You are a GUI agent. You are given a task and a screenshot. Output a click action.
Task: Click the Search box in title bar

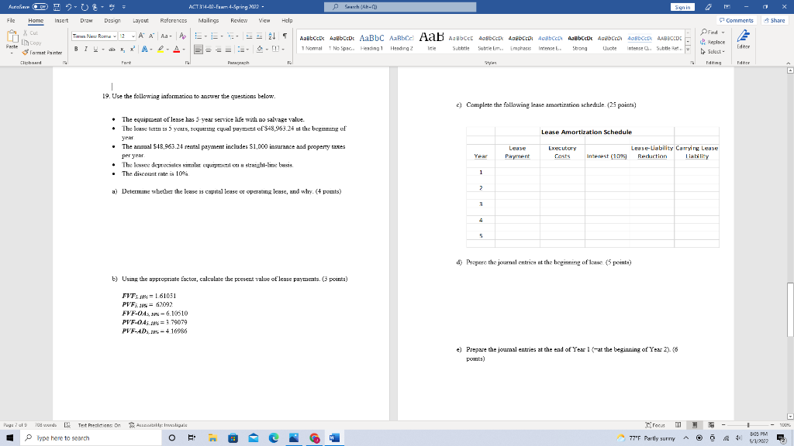pos(400,7)
